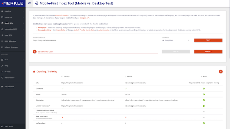Click the Podcast microphone icon
230x129 pixels.
(2, 72)
